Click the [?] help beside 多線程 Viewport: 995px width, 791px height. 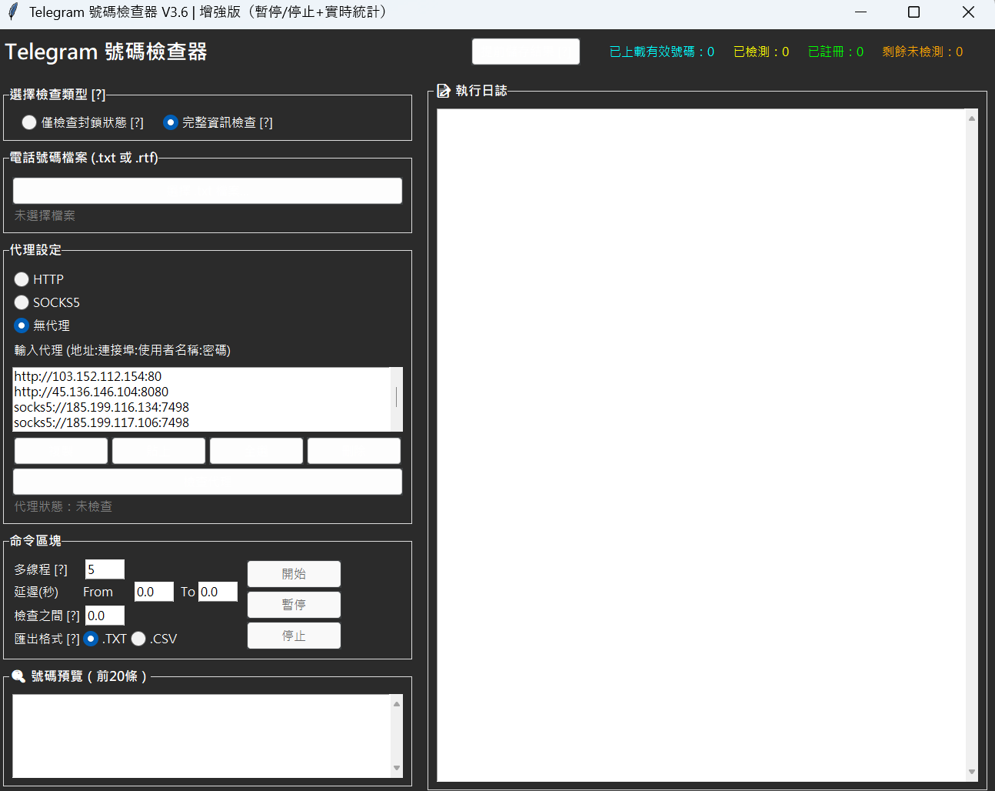tap(61, 569)
